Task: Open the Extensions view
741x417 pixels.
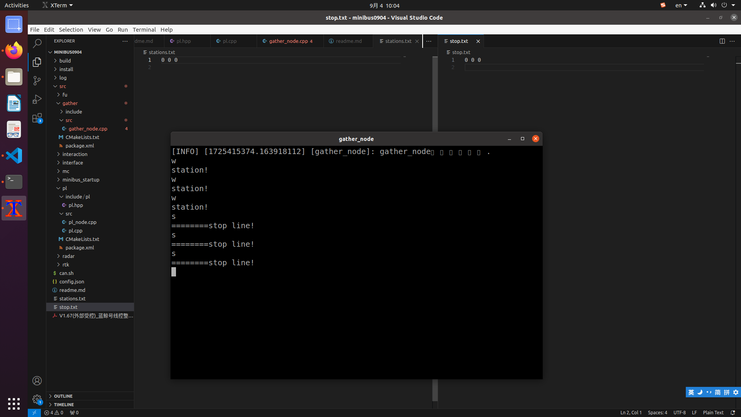Action: click(x=37, y=118)
